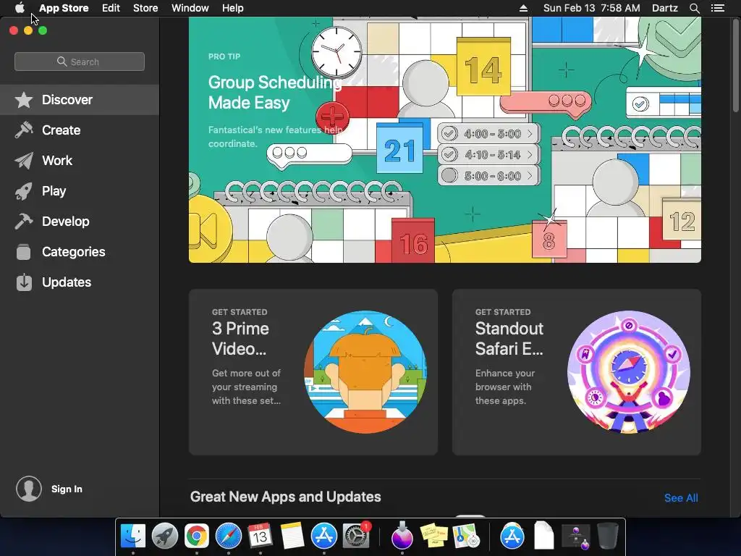Click the Dartz user name in menu bar
This screenshot has height=556, width=741.
coord(664,8)
